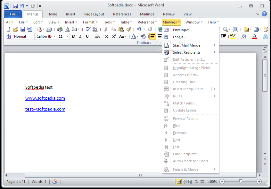Click the blue File button

pos(13,14)
